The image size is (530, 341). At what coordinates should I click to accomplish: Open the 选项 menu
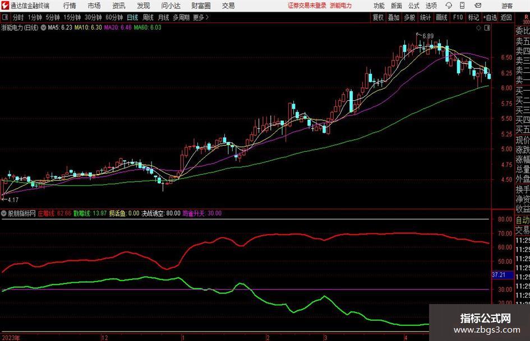[x=431, y=6]
